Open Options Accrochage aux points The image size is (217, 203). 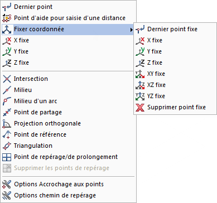coord(69,184)
